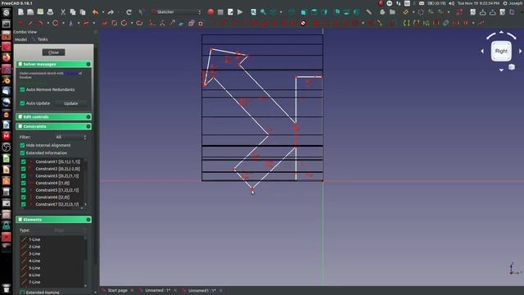Viewport: 524px width, 295px height.
Task: Click the Close button in Tasks panel
Action: point(53,52)
